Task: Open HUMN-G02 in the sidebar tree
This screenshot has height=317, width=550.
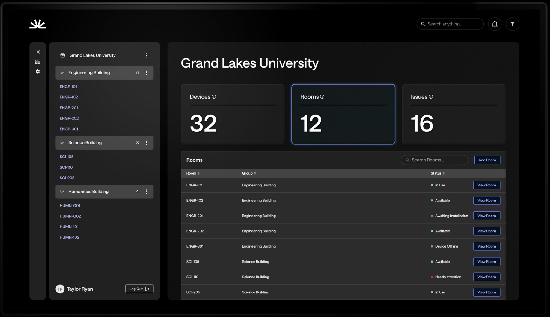Action: pos(70,216)
